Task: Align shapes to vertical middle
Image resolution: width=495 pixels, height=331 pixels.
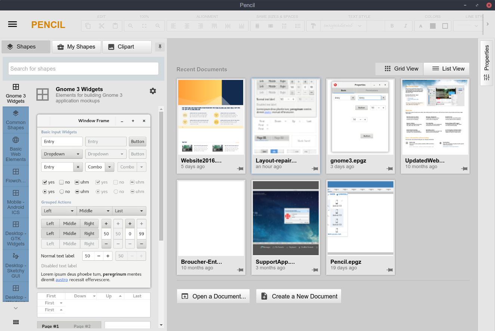Action: point(228,26)
